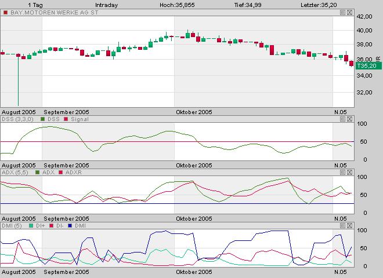Click '42,00' price axis label

pos(364,17)
